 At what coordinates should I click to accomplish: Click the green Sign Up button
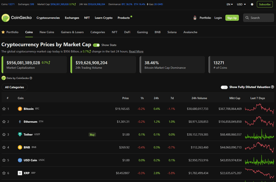(x=232, y=18)
